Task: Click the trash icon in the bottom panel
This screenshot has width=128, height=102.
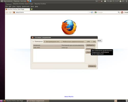Action: tap(127, 101)
